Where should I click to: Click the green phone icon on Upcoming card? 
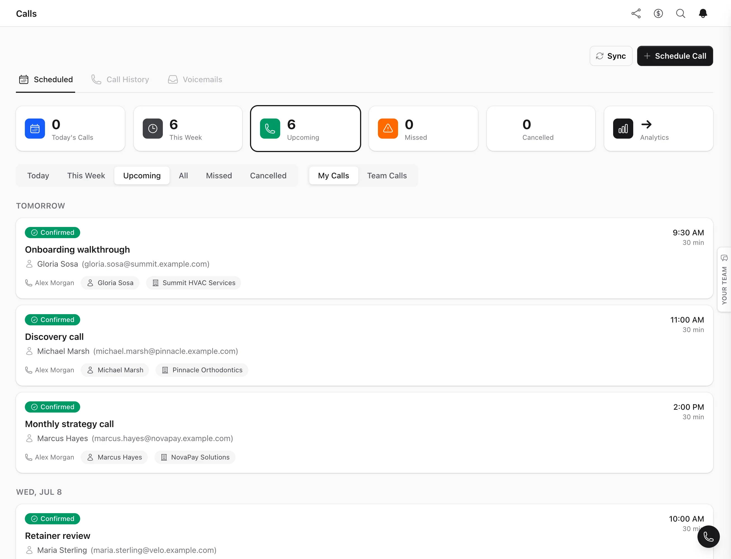[270, 129]
